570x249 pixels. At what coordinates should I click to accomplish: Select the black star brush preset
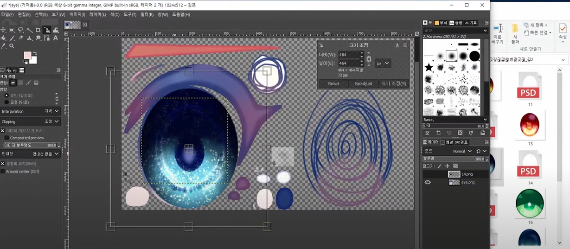coord(429,68)
